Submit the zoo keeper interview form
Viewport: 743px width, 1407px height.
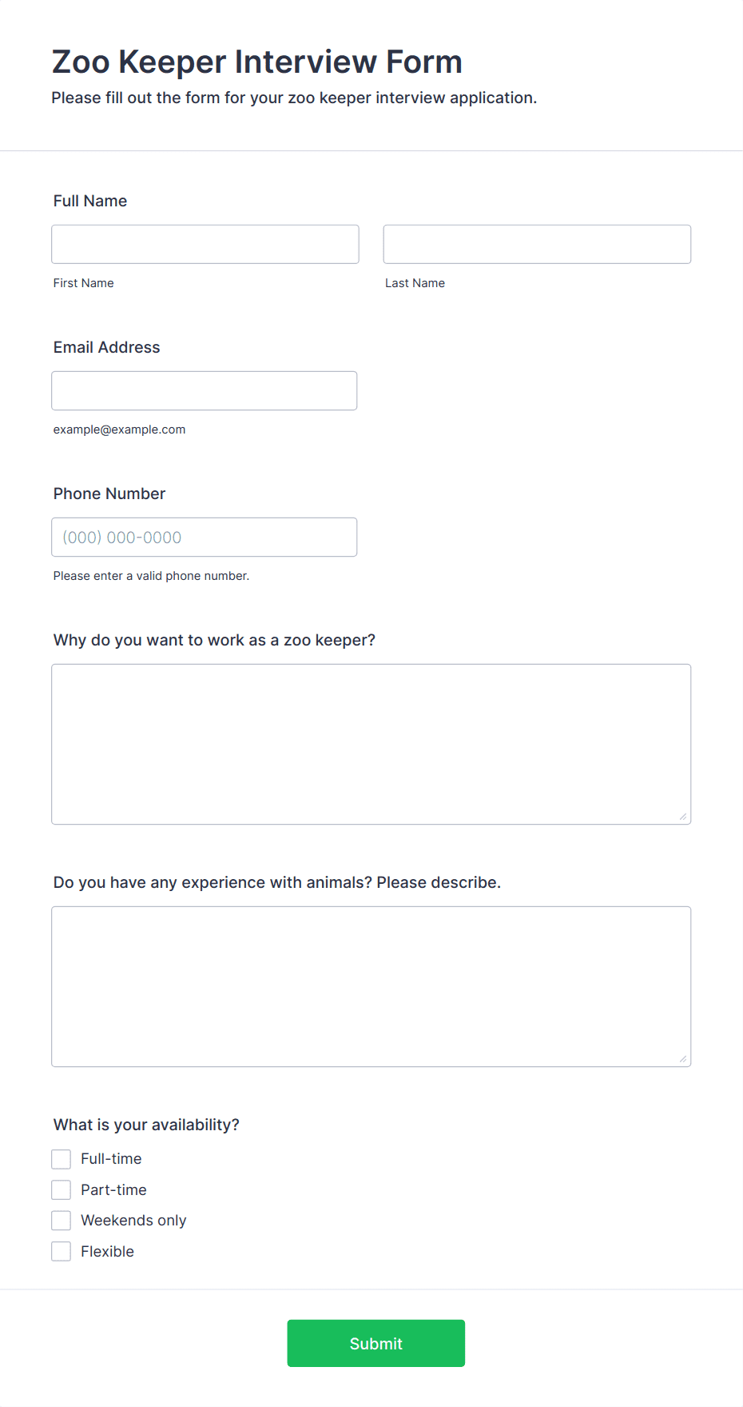click(x=376, y=1343)
